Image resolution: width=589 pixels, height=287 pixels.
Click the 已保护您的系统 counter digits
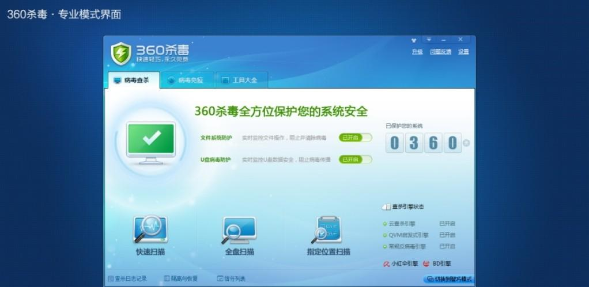click(424, 143)
